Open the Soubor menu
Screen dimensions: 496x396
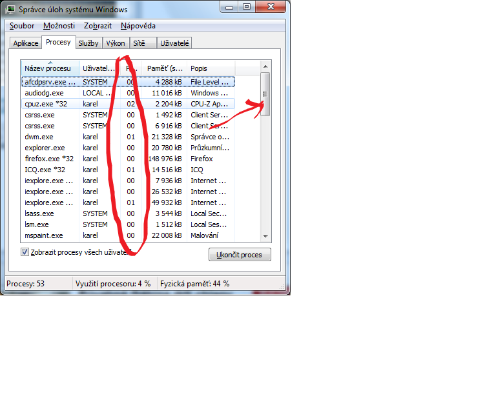22,26
